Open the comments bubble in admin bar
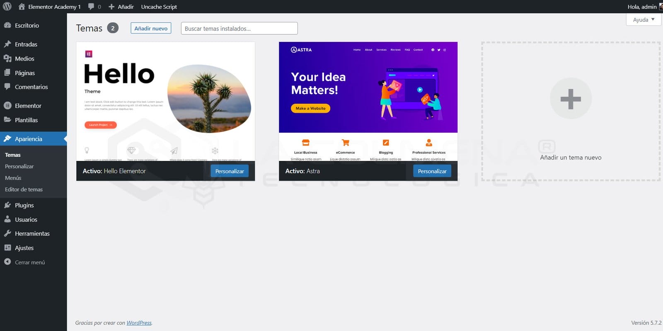The width and height of the screenshot is (663, 331). 92,7
